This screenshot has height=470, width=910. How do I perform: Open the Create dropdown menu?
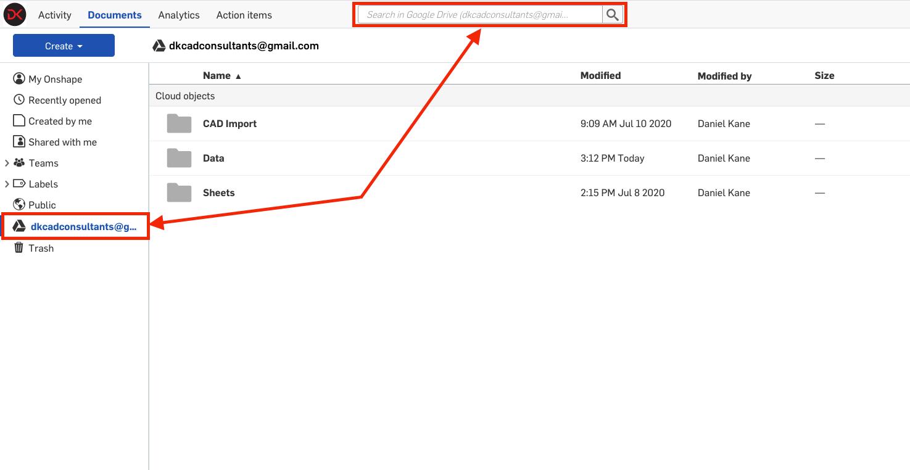pos(63,45)
